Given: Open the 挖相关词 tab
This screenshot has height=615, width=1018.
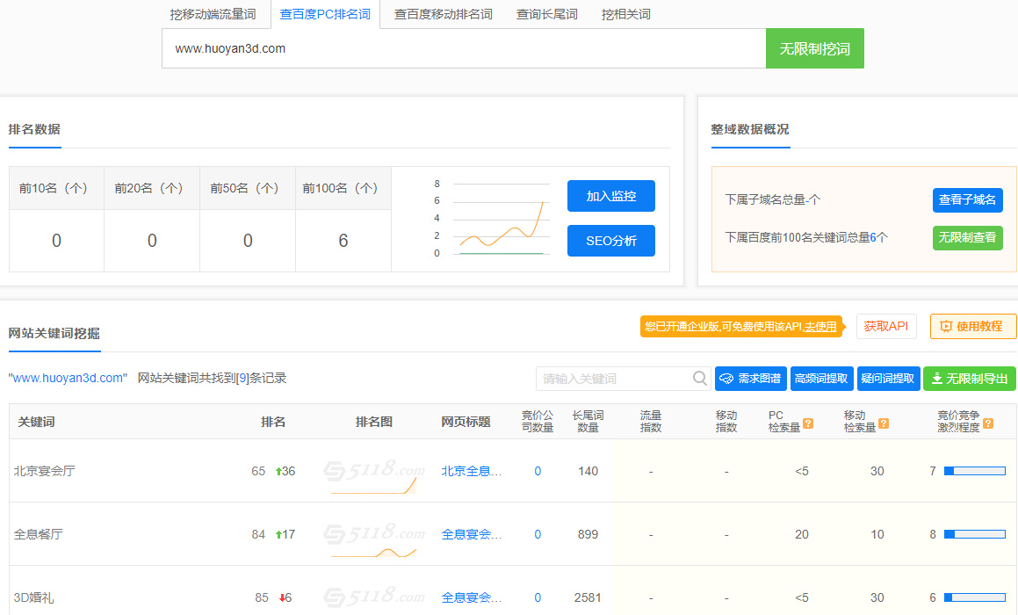Looking at the screenshot, I should (626, 14).
